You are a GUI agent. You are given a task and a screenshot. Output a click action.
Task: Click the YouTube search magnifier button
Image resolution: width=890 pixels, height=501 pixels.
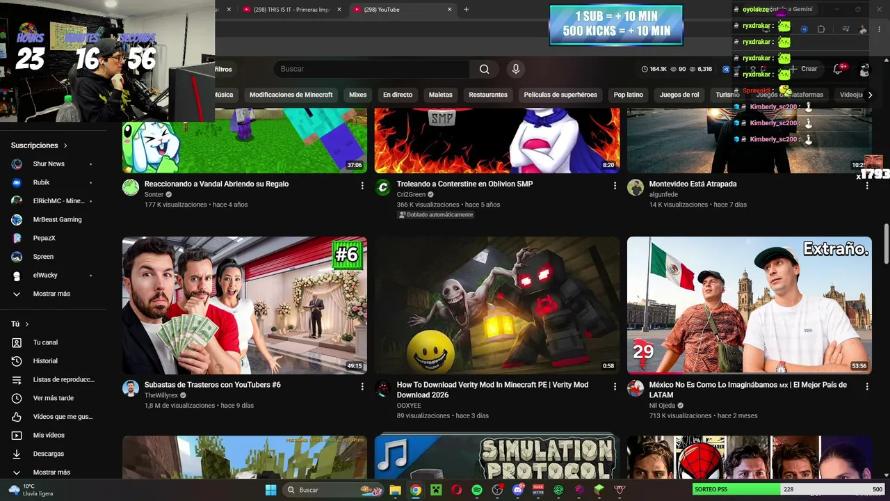click(484, 69)
